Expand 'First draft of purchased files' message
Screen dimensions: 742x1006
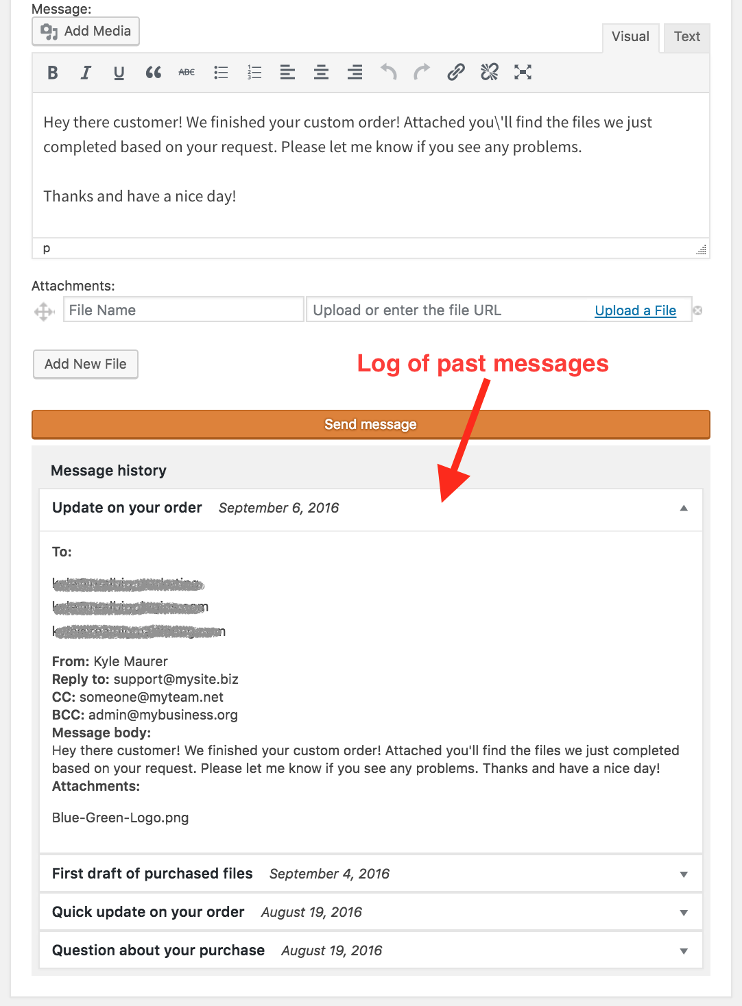coord(683,874)
